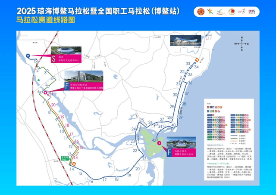Screen dimensions: 276x195
Task: Click F badge on marathon finish label
Action: click(x=169, y=152)
